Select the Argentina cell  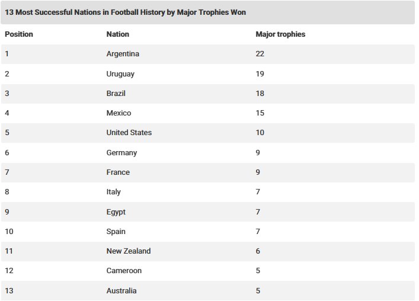[123, 54]
